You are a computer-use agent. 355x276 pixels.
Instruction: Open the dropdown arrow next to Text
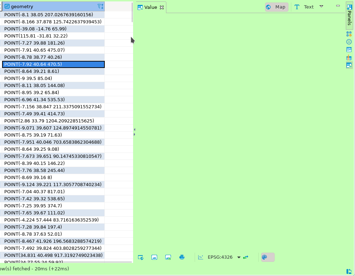pos(321,7)
